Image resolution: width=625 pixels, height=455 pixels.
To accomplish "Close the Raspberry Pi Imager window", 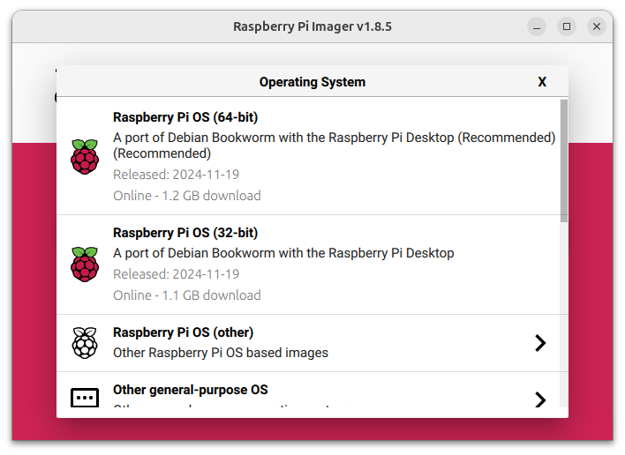I will (x=597, y=26).
